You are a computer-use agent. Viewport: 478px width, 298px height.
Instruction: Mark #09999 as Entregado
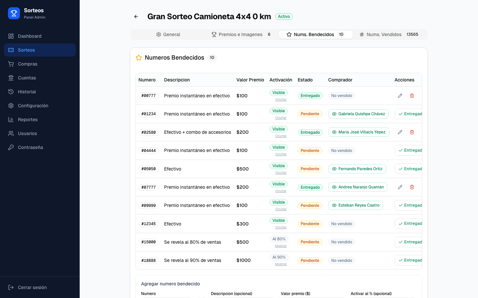coord(409,205)
